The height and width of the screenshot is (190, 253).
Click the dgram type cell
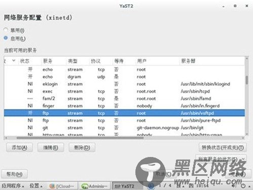(74, 77)
